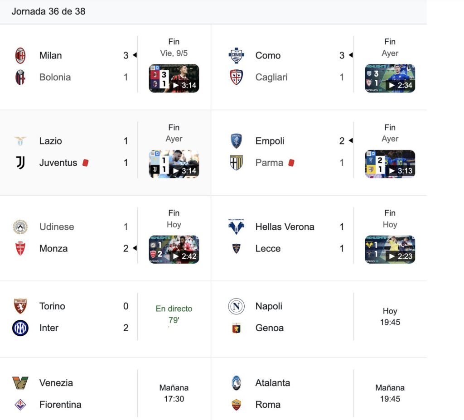Click the Napoli badge icon
Viewport: 464px width, 420px height.
(x=236, y=306)
